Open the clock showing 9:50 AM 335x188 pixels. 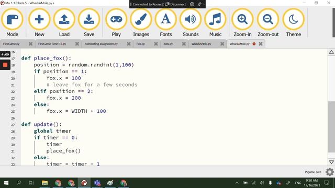[312, 183]
